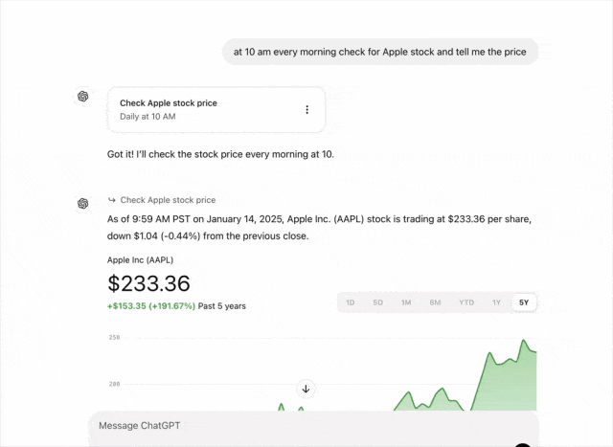Select the 5Y range button
Viewport: 613px width, 447px height.
[523, 302]
